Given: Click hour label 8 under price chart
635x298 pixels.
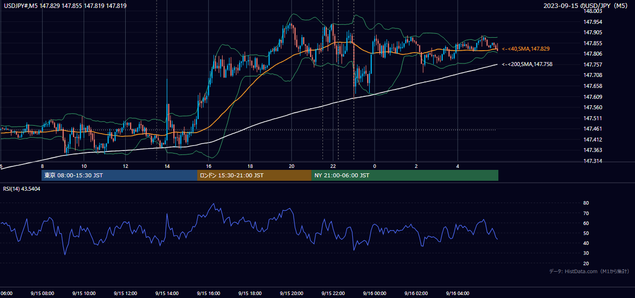Looking at the screenshot, I should tap(42, 166).
